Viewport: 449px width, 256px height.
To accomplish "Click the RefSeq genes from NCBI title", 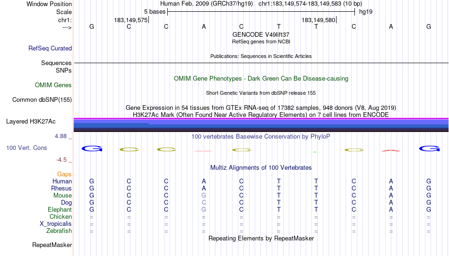I will [x=261, y=41].
